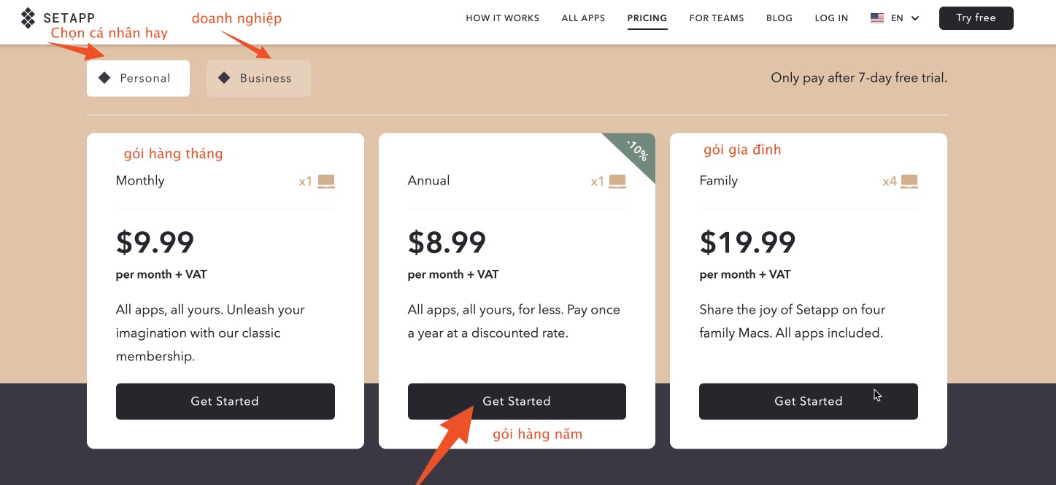Click the diamond icon beside Personal
The height and width of the screenshot is (485, 1056).
[x=104, y=78]
